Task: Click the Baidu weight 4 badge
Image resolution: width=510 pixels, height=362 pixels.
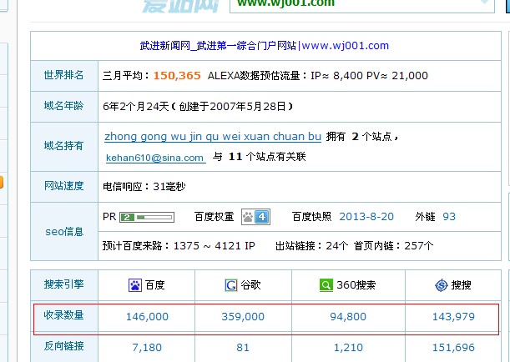Action: (x=255, y=217)
